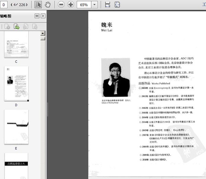Click the second rotate page icon
This screenshot has height=179, width=206.
click(34, 26)
